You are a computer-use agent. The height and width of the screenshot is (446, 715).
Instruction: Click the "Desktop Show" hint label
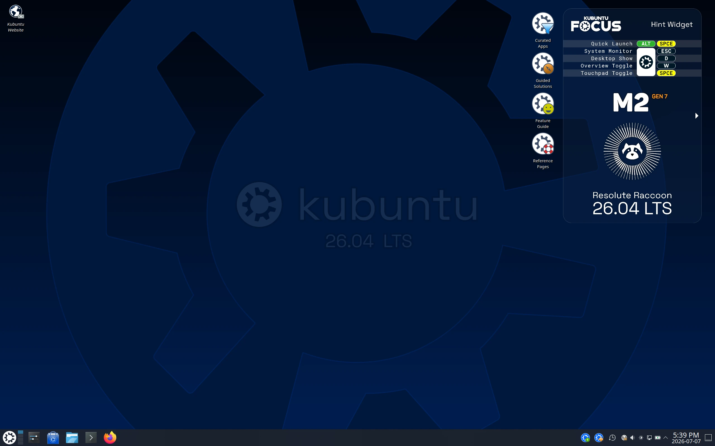tap(612, 59)
